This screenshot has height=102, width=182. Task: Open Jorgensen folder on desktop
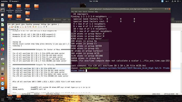pos(19,97)
